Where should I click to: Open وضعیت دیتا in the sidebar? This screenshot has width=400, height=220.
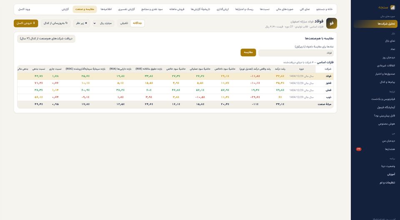375,166
